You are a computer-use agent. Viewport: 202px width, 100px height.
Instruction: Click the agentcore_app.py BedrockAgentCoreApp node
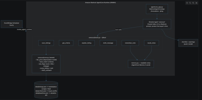pos(157,9)
